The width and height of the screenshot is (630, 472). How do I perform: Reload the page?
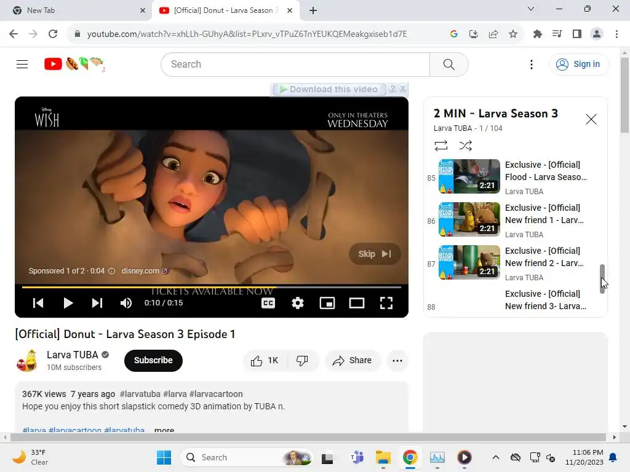click(53, 34)
